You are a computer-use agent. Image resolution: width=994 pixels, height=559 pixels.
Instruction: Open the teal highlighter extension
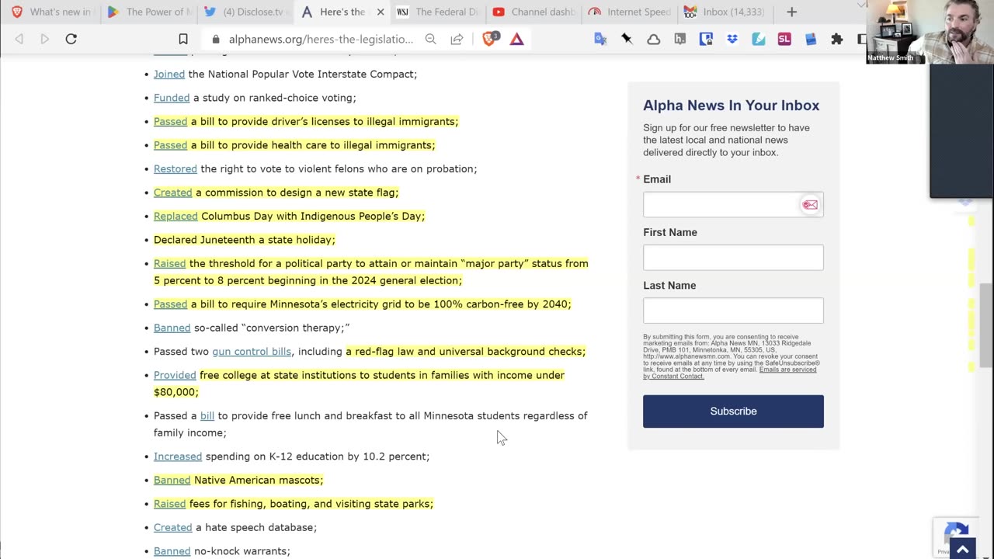[759, 39]
